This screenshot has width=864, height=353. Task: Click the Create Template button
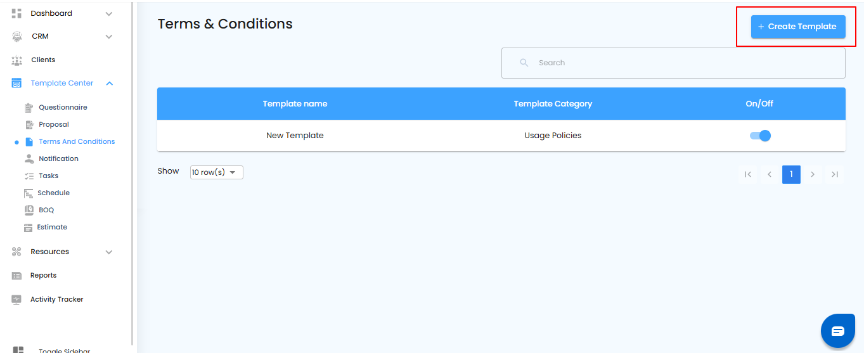pos(798,27)
